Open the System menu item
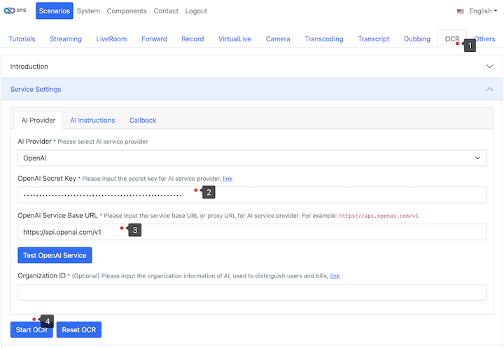This screenshot has height=349, width=504. pyautogui.click(x=88, y=11)
